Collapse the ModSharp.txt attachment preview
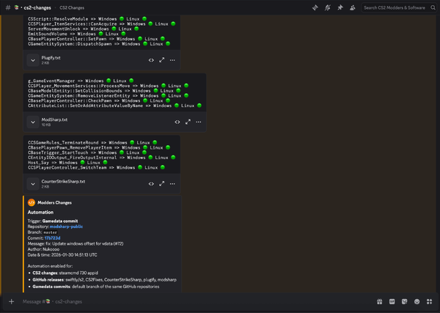 (33, 122)
